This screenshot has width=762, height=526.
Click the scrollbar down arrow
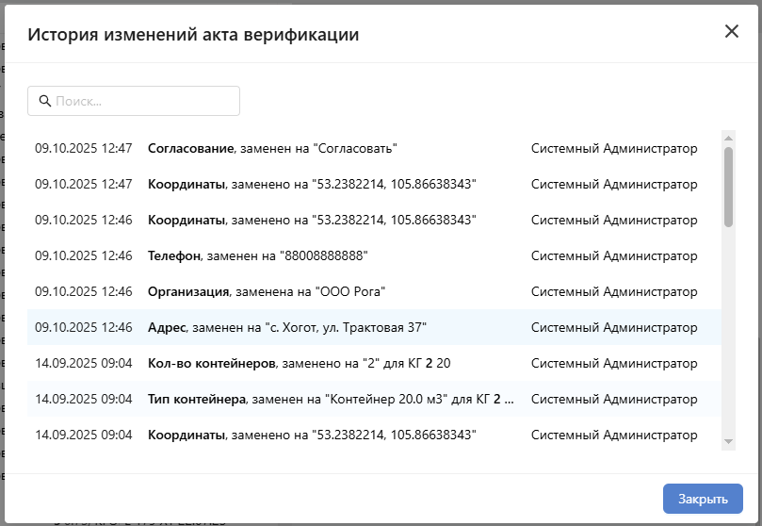(x=728, y=440)
